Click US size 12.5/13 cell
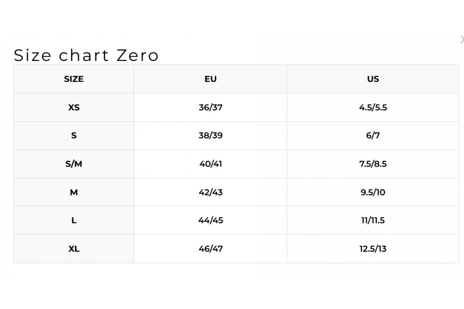The height and width of the screenshot is (309, 464). click(373, 249)
